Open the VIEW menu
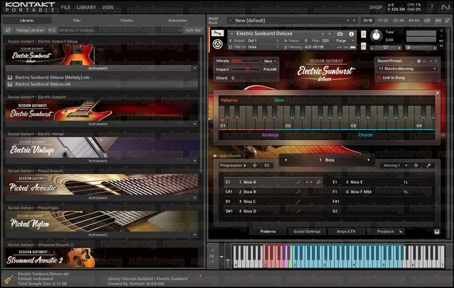The width and height of the screenshot is (454, 288). (108, 8)
